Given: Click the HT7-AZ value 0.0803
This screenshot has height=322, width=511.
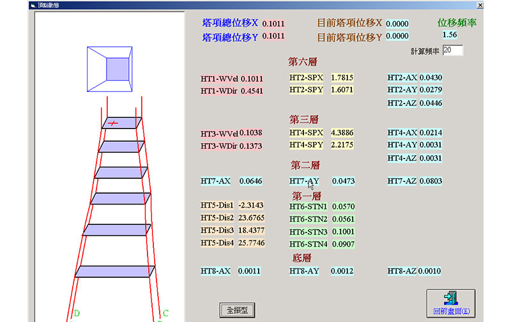Looking at the screenshot, I should point(431,181).
